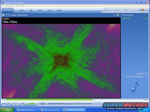Pause the playing song

point(4,104)
